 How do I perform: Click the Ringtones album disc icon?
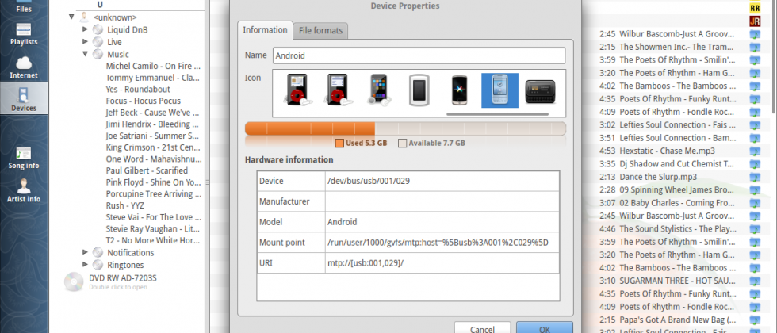tap(98, 265)
